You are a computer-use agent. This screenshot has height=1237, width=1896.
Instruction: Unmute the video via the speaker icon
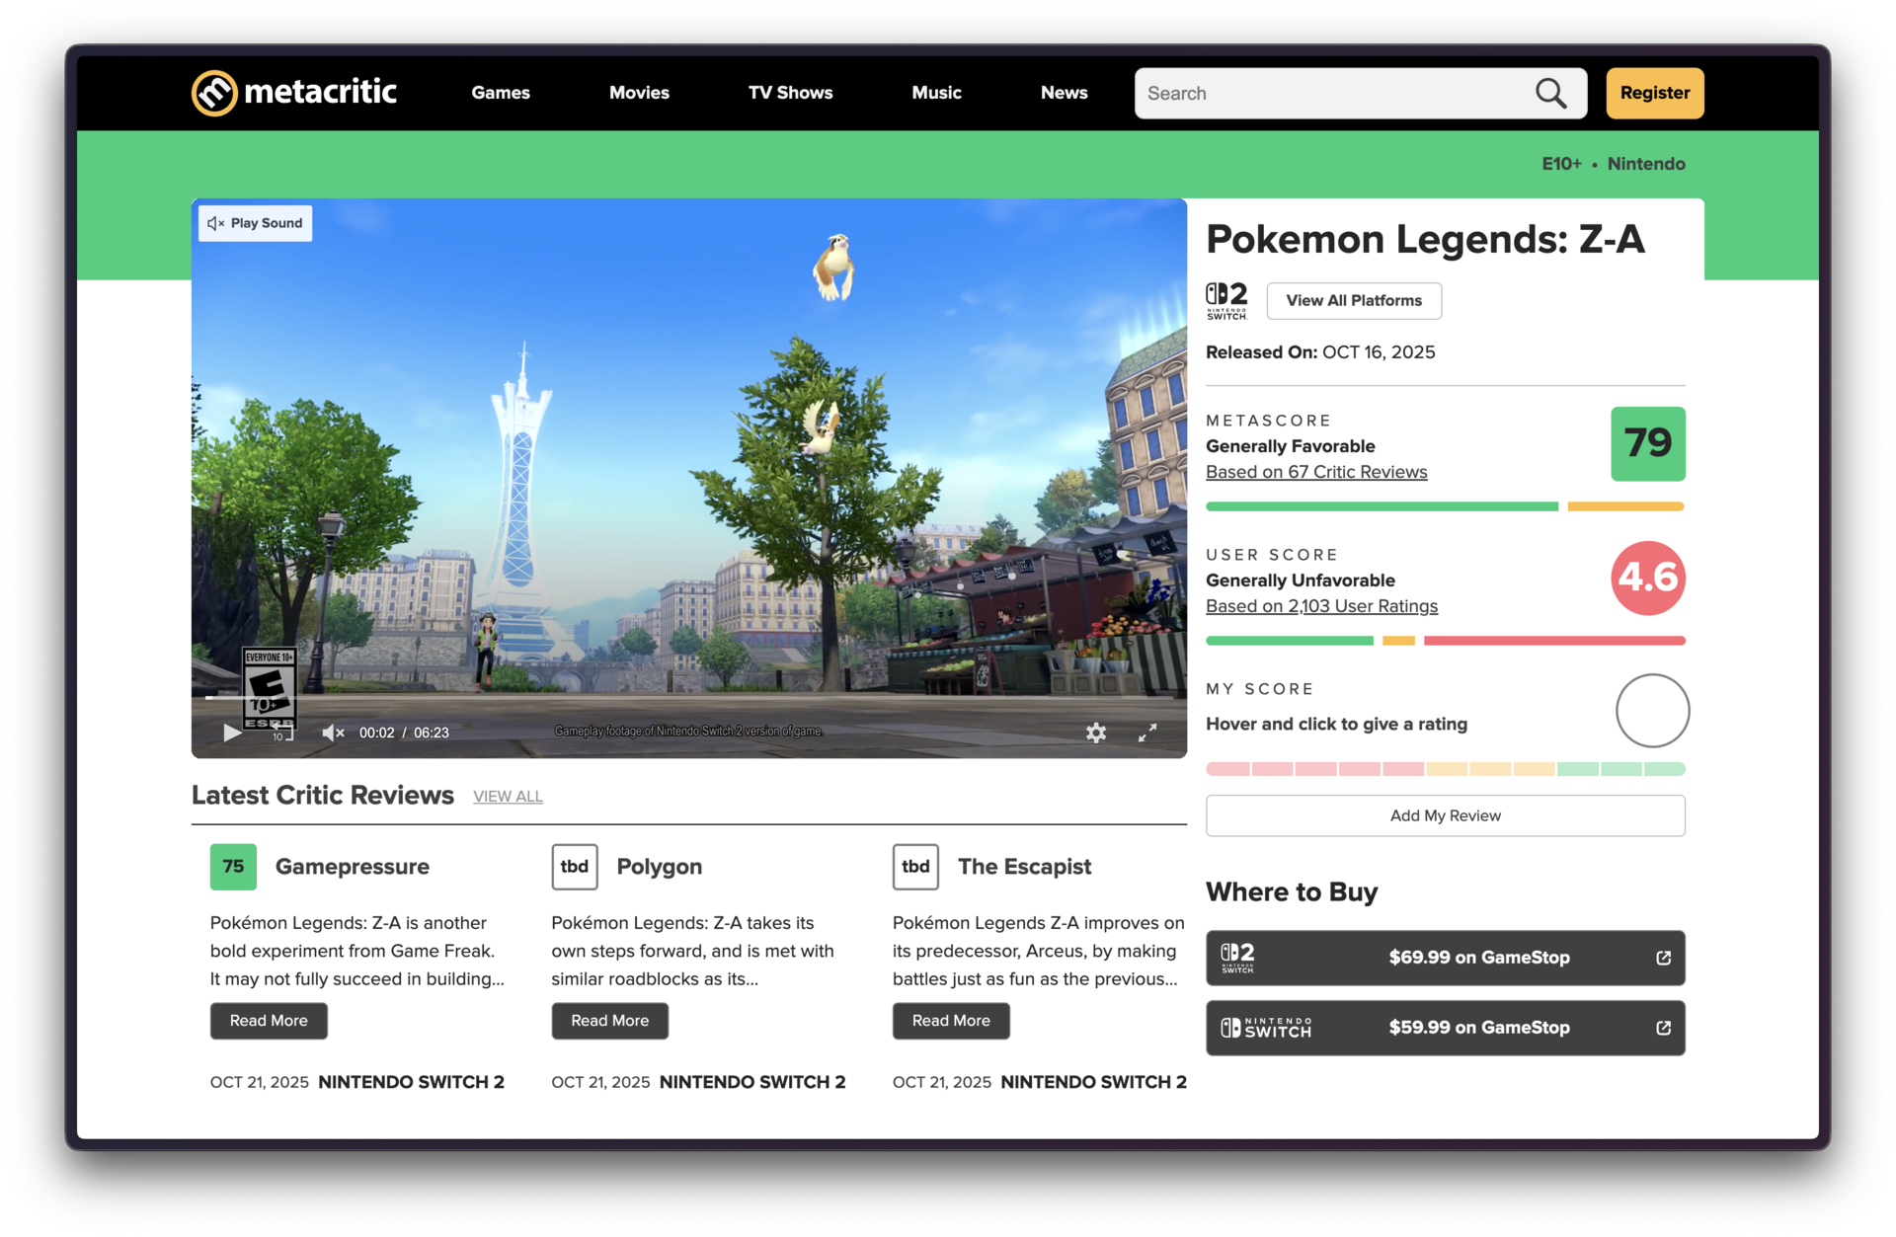[332, 733]
